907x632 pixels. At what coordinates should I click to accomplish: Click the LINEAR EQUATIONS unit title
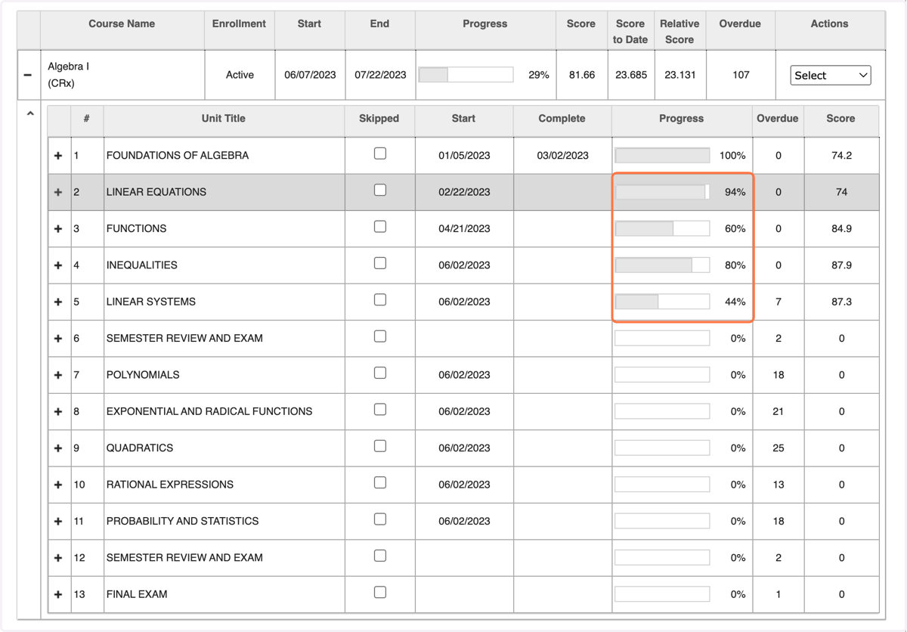tap(156, 192)
